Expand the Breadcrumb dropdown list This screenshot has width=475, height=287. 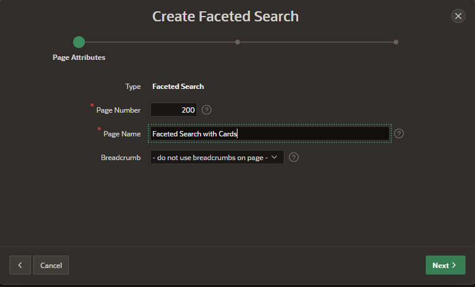[x=217, y=157]
